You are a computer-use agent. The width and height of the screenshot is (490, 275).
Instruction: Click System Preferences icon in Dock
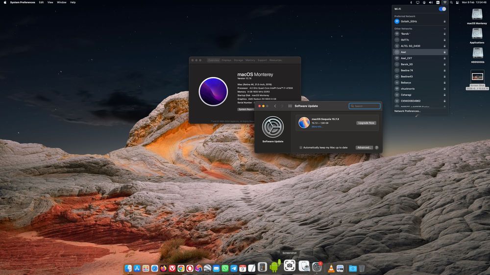[317, 267]
